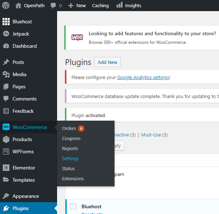Click the Elementor icon
Viewport: 219px width, 214px height.
[6, 168]
